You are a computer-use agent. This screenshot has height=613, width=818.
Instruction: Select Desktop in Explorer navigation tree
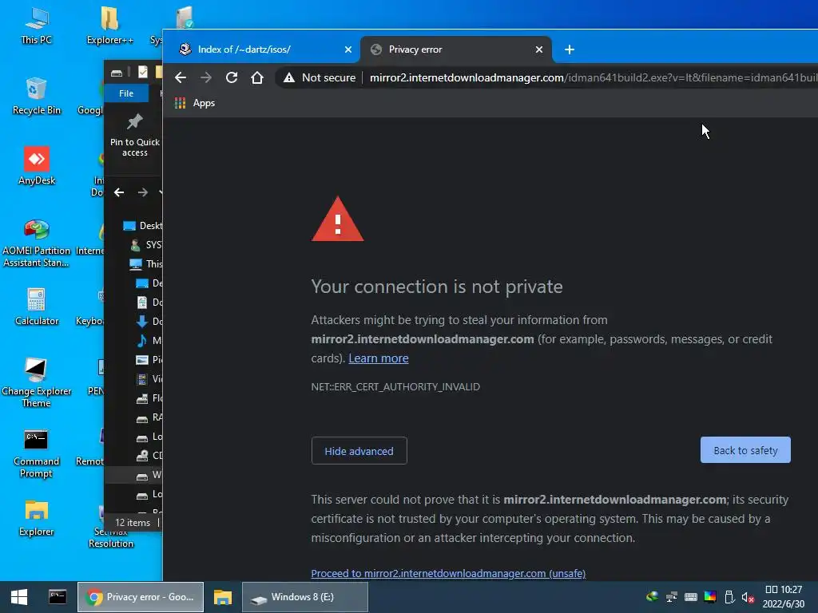coord(142,226)
